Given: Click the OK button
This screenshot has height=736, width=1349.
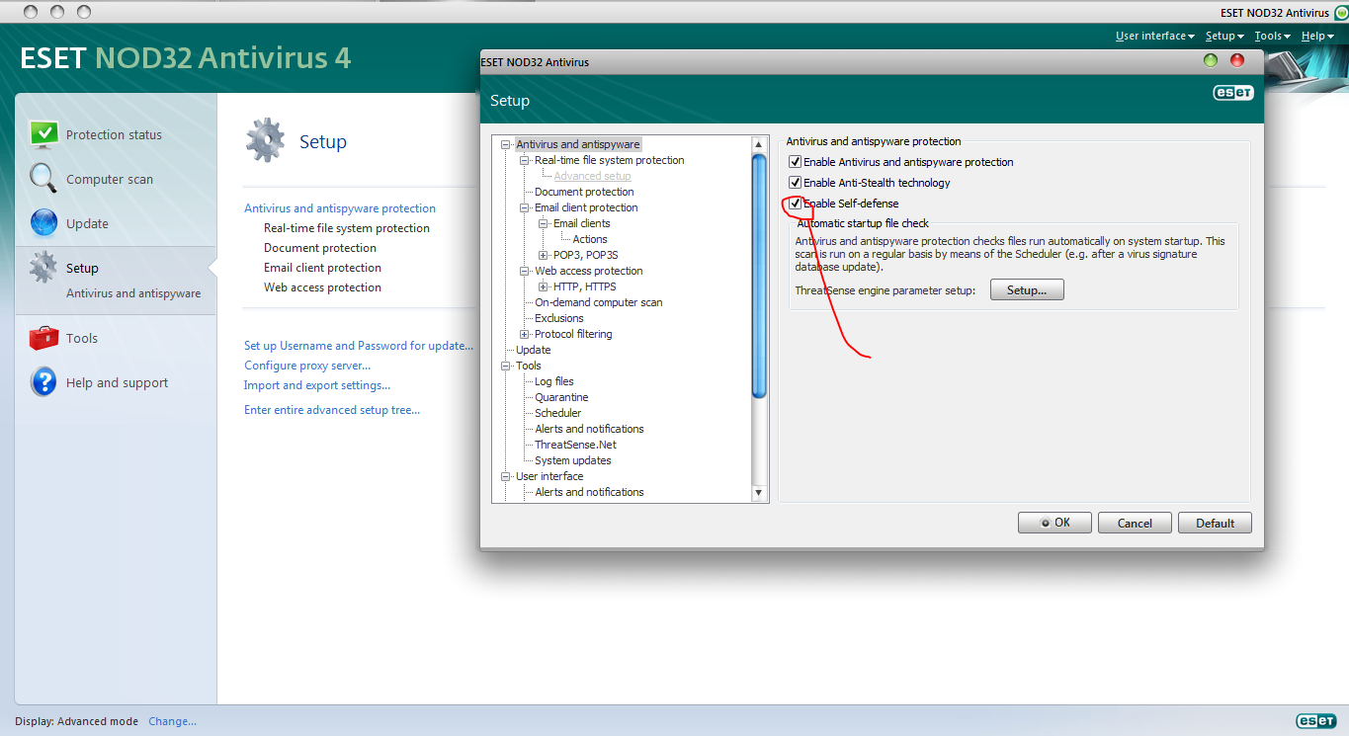Looking at the screenshot, I should pos(1054,523).
